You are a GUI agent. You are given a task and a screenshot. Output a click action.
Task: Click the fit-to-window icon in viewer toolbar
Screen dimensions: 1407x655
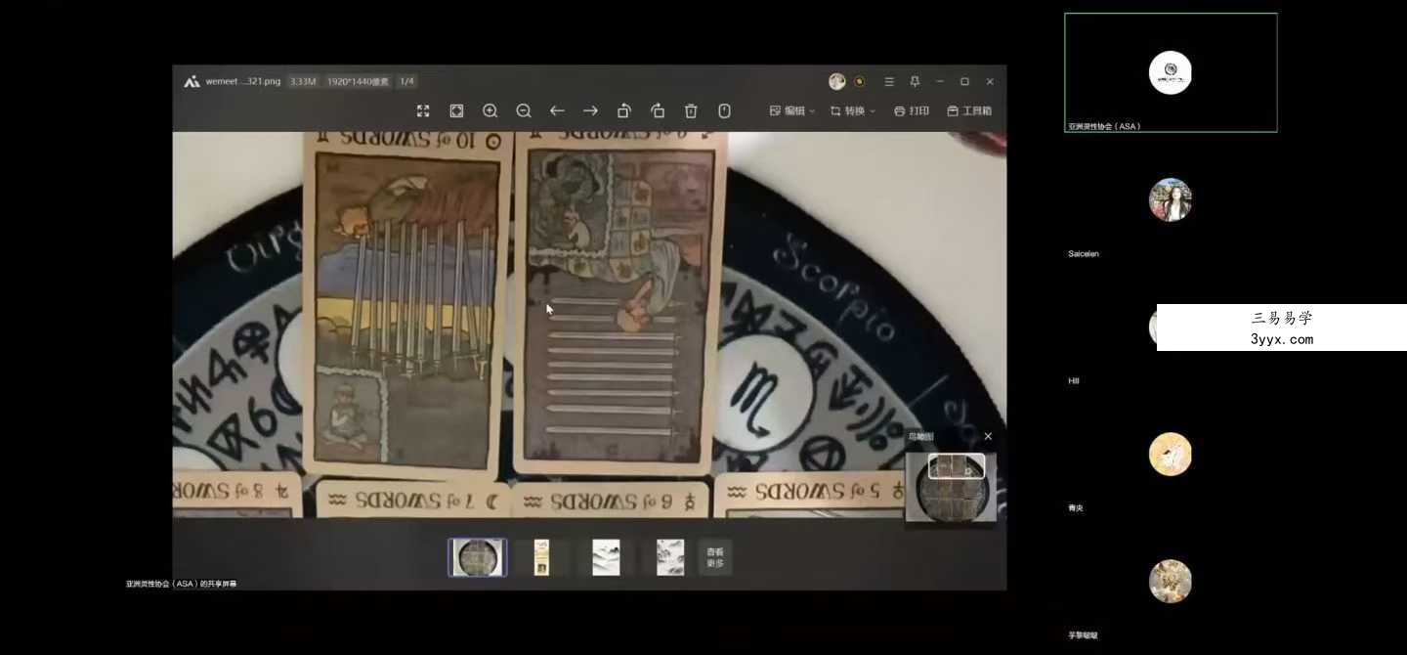(456, 110)
